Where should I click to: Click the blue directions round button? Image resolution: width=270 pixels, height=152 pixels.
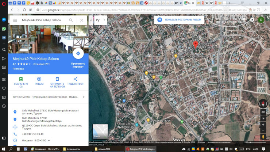[x=78, y=53]
